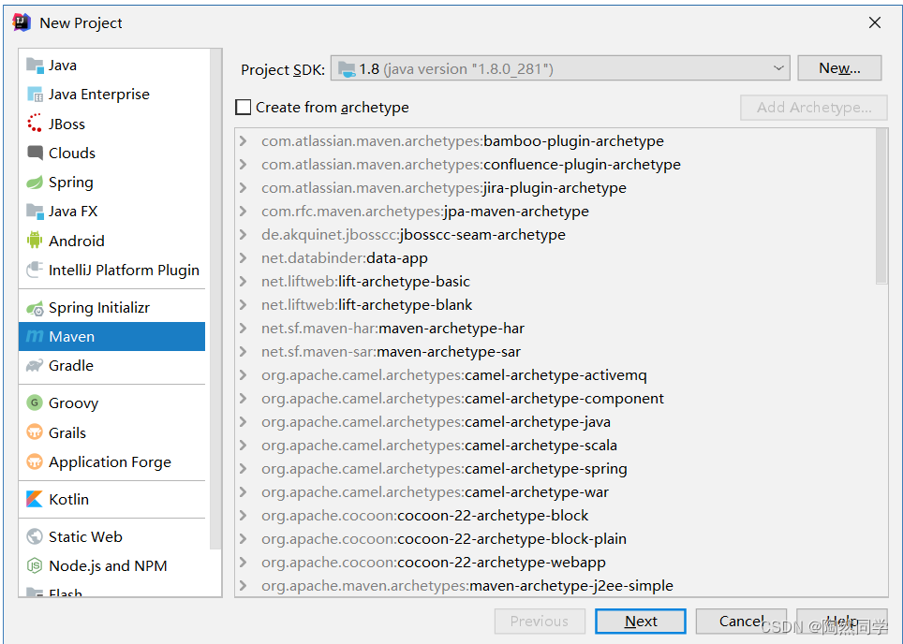Choose Application Forge project type label

[110, 461]
